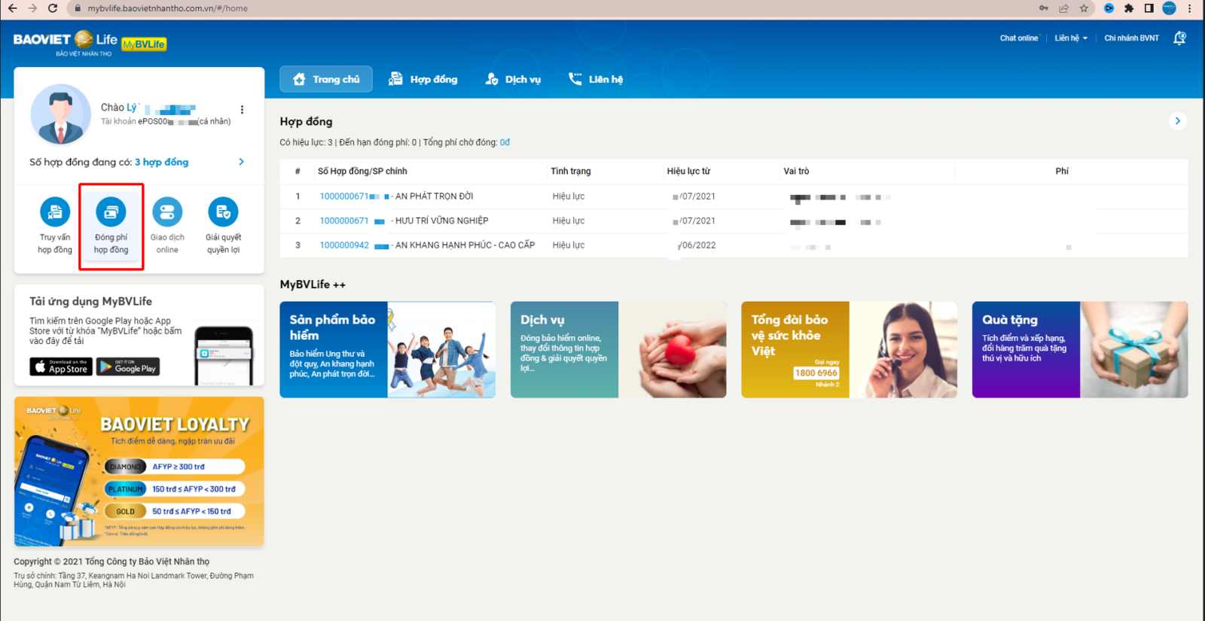1205x621 pixels.
Task: Select the Dịch vụ tab
Action: [514, 79]
